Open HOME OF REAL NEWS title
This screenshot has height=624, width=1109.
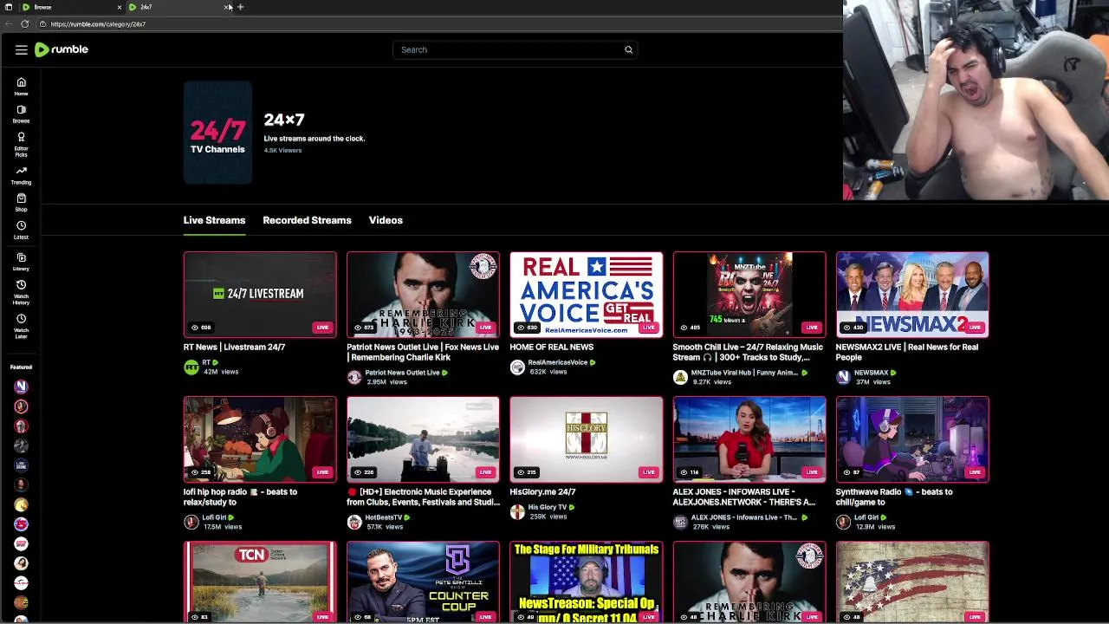[x=551, y=347]
